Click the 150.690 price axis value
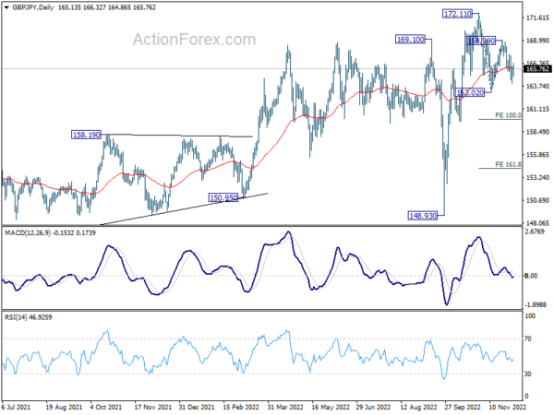This screenshot has width=554, height=415. 537,200
